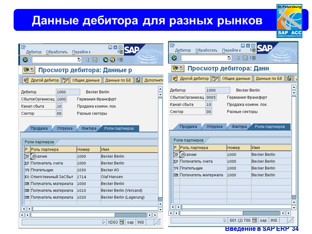Click the Save icon in left window toolbar
Viewport: 312px width, 234px height.
(x=95, y=60)
